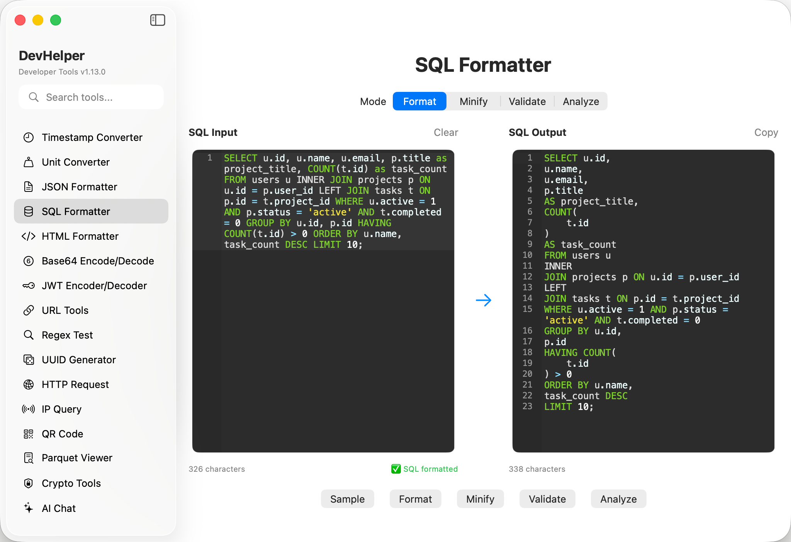791x542 pixels.
Task: Open JSON Formatter via its document icon
Action: point(29,187)
